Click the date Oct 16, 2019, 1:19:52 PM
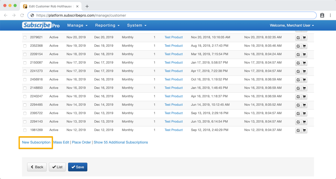This screenshot has height=179, width=336. (x=209, y=79)
